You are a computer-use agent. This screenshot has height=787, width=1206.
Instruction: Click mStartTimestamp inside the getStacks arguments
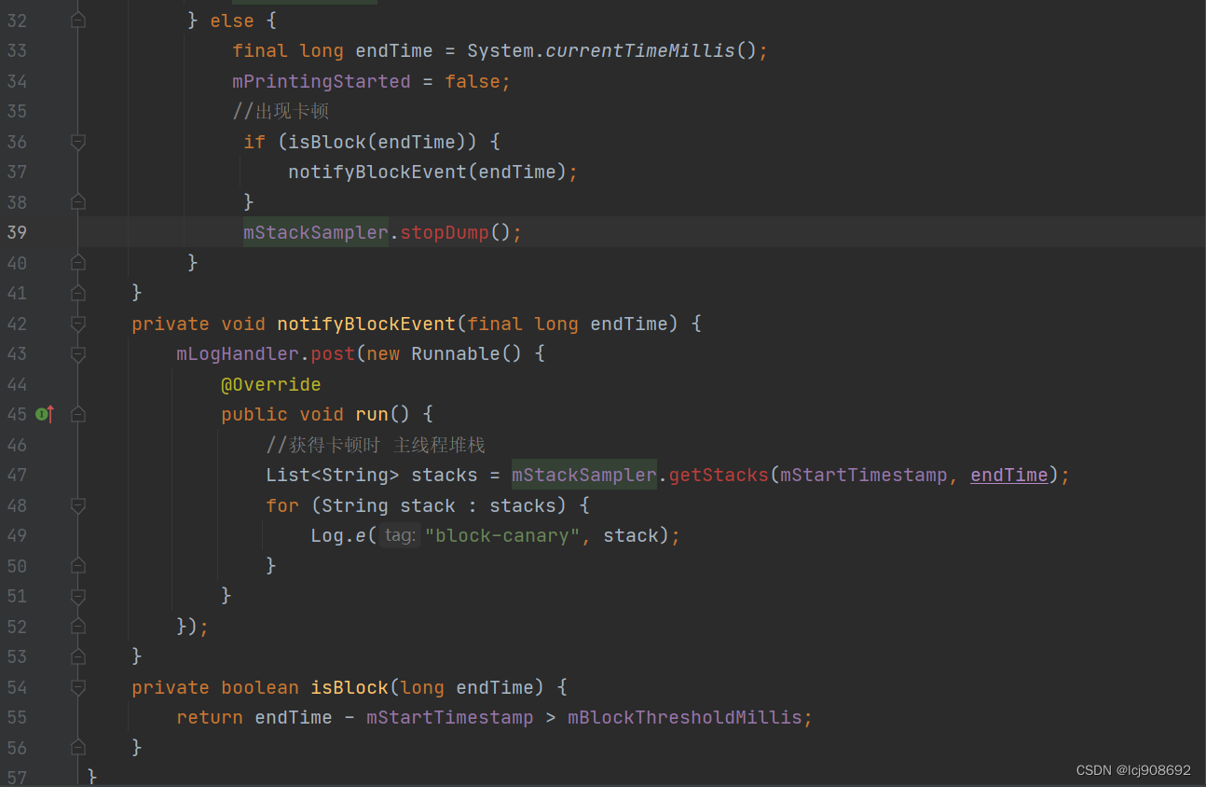click(x=864, y=475)
